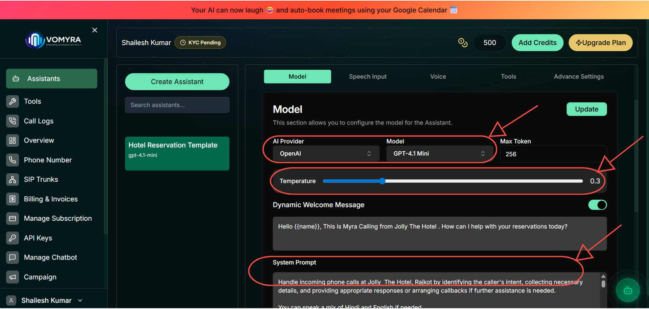This screenshot has height=309, width=649.
Task: Click the user avatar icon beside Shailesh Kumar
Action: [11, 300]
